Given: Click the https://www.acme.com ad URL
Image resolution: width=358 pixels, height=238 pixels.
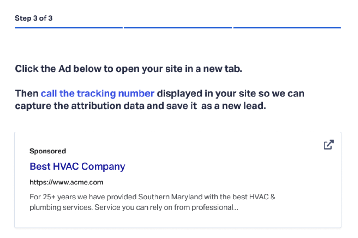Looking at the screenshot, I should click(x=66, y=182).
